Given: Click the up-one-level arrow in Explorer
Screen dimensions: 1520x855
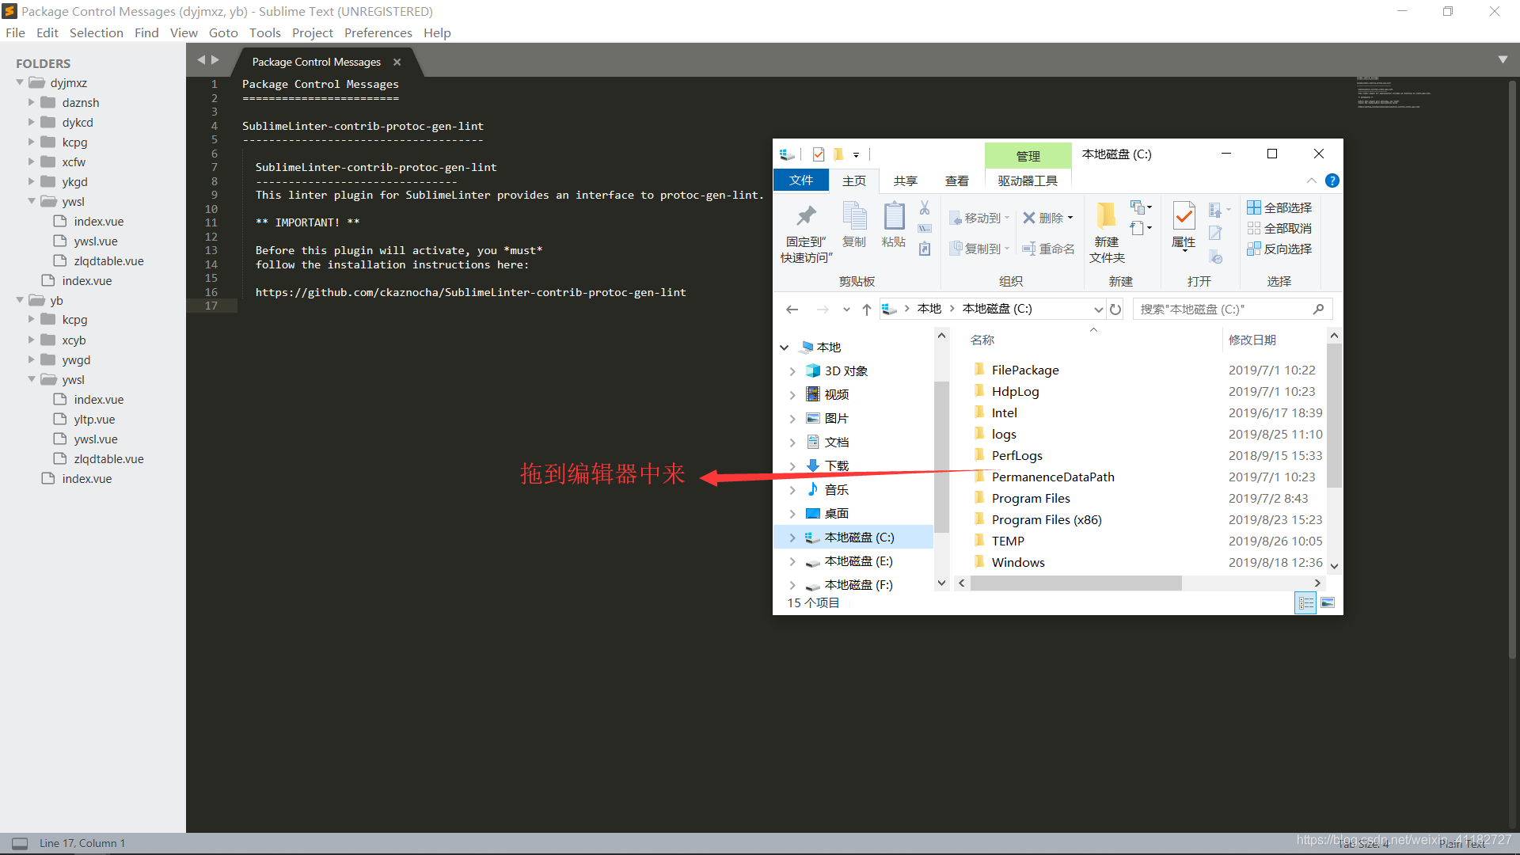Looking at the screenshot, I should point(867,310).
